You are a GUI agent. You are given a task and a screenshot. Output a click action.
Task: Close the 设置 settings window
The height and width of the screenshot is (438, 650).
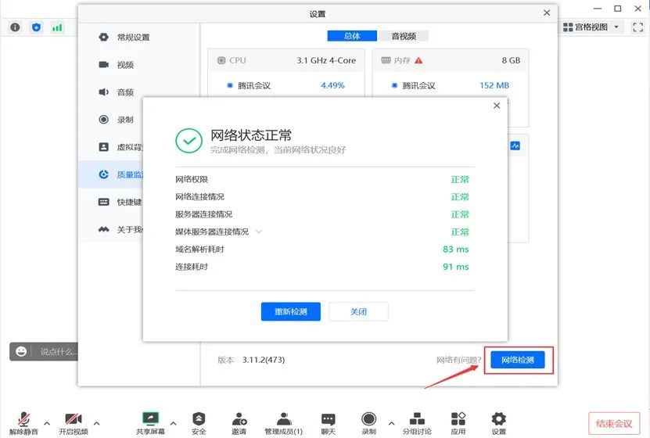pyautogui.click(x=547, y=13)
